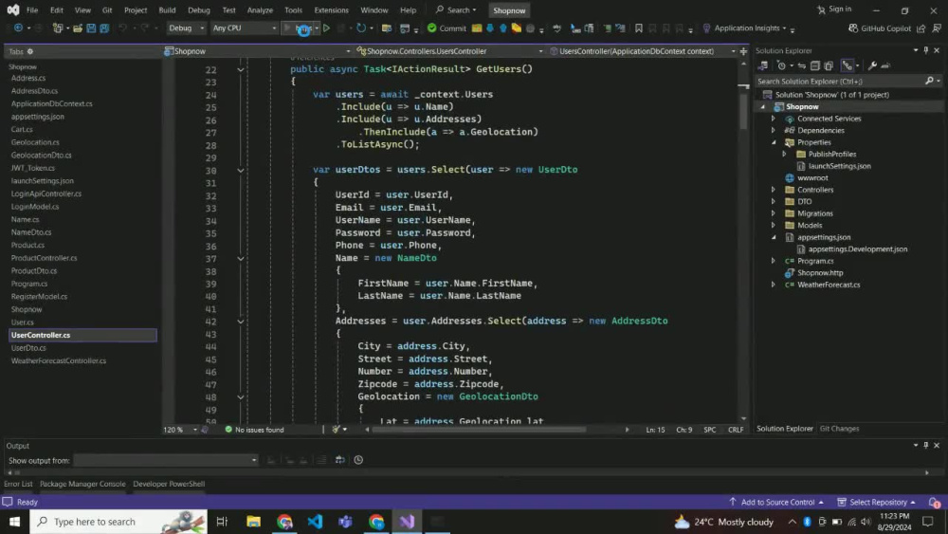Viewport: 948px width, 534px height.
Task: Toggle Track Active Item view button in Solution Explorer
Action: click(x=847, y=65)
